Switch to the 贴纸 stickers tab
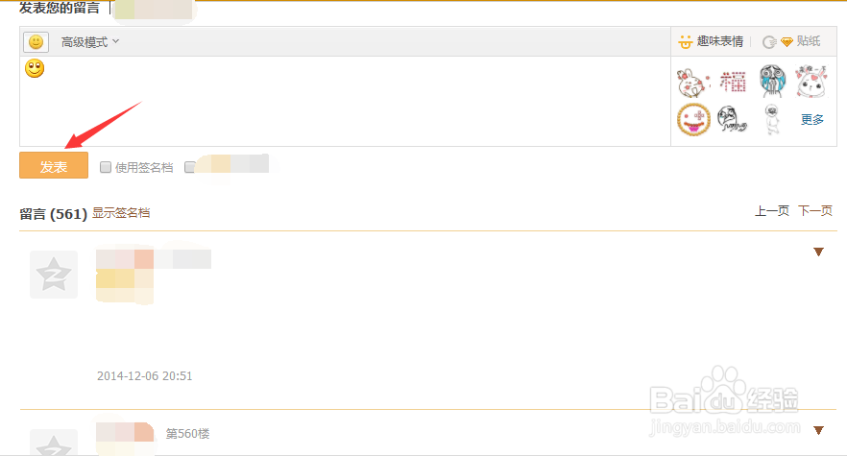847x456 pixels. point(799,41)
